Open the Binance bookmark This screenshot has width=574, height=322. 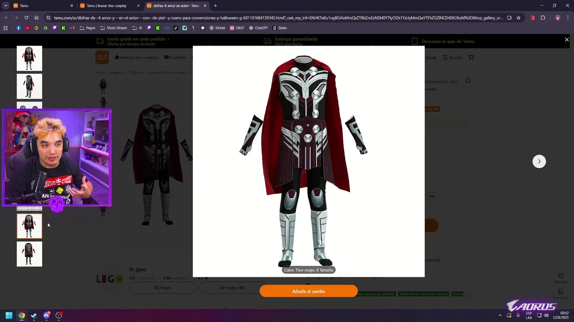[x=36, y=28]
